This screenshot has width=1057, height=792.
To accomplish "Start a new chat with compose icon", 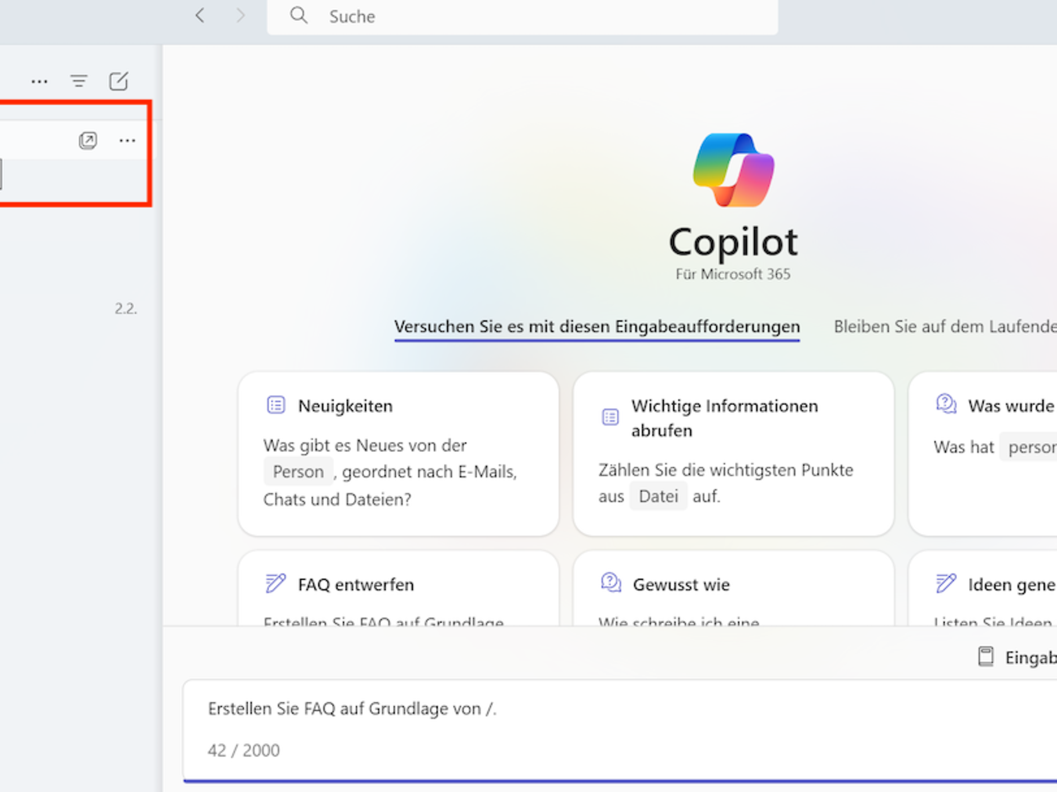I will pos(118,81).
